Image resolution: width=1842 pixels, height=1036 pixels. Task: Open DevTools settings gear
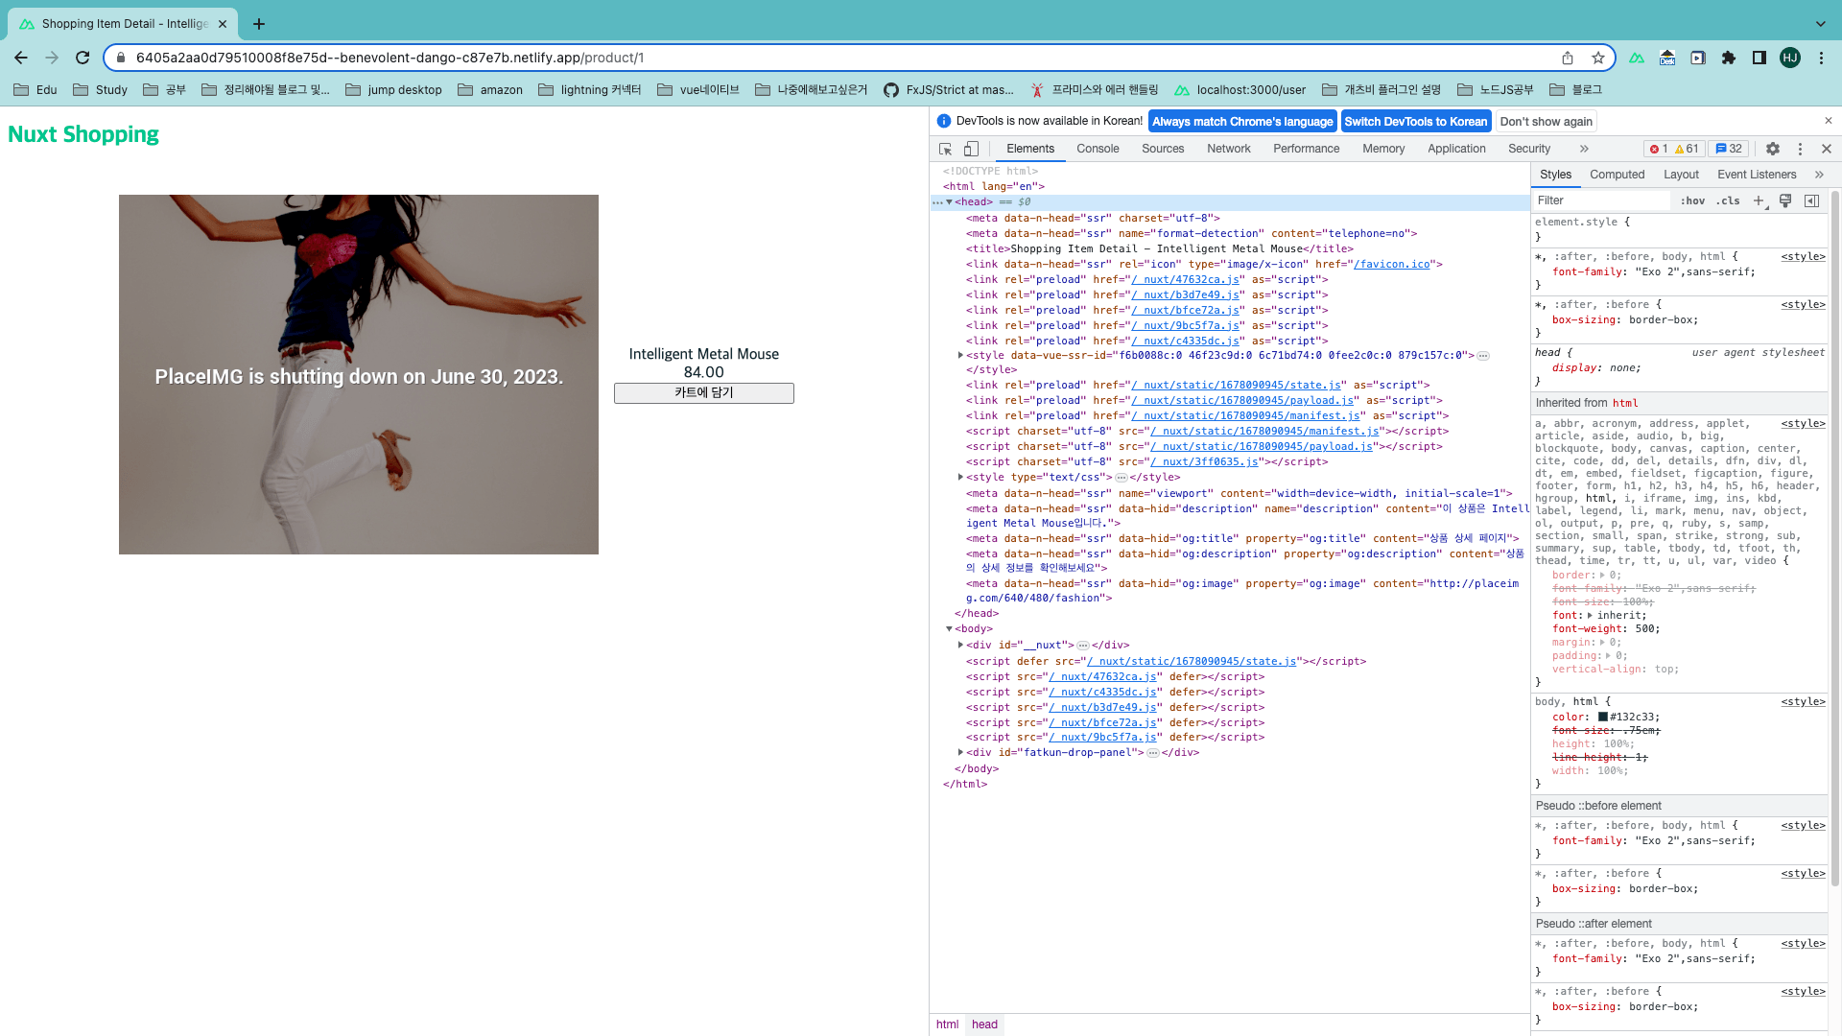click(x=1773, y=149)
